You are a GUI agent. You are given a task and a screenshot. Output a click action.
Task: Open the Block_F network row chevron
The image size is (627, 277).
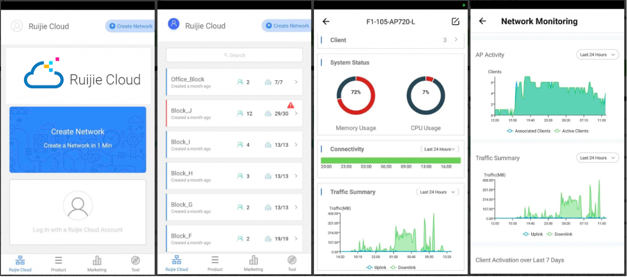pyautogui.click(x=296, y=239)
